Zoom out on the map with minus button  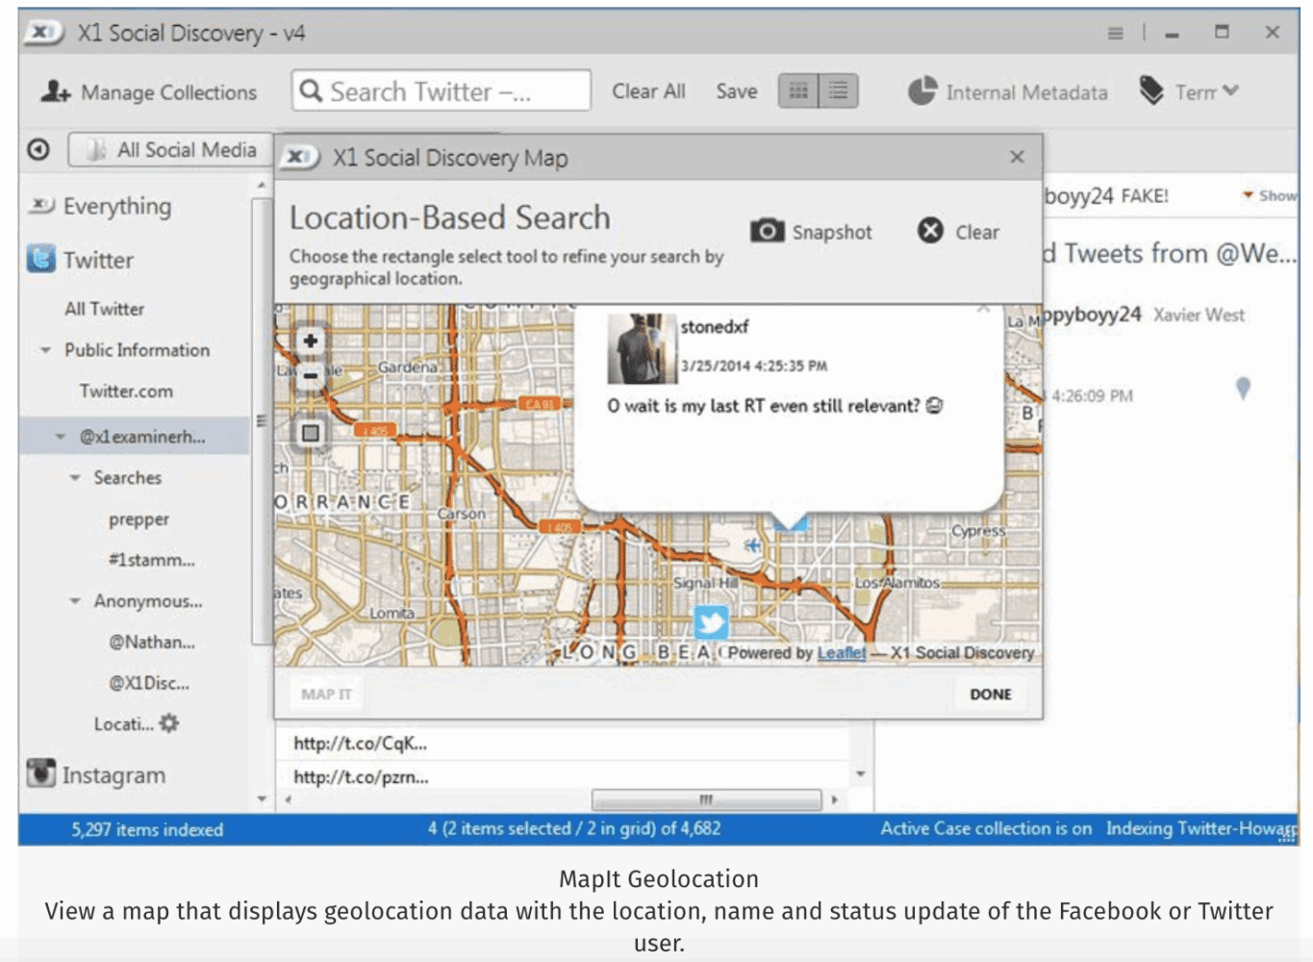point(310,376)
